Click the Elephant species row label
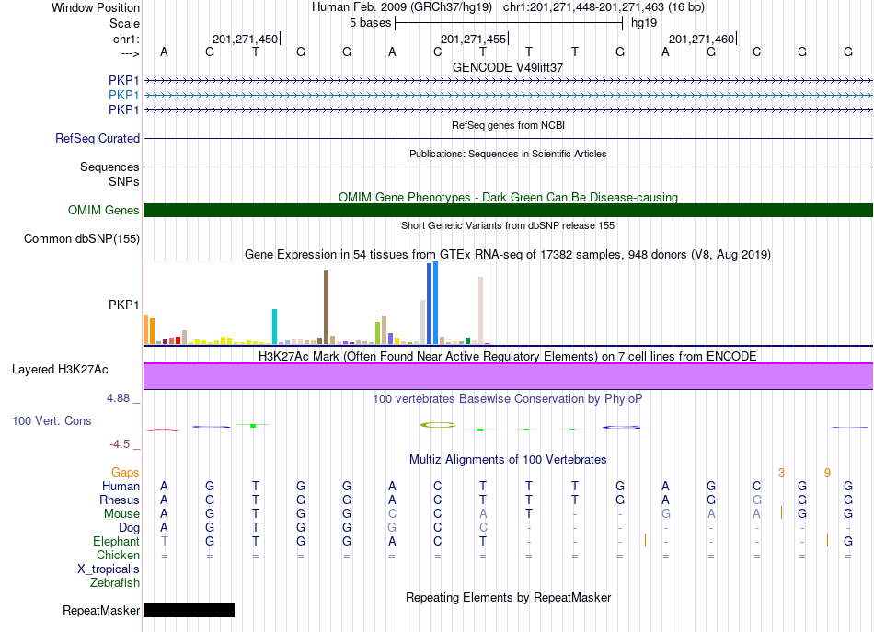Image resolution: width=874 pixels, height=632 pixels. point(117,542)
